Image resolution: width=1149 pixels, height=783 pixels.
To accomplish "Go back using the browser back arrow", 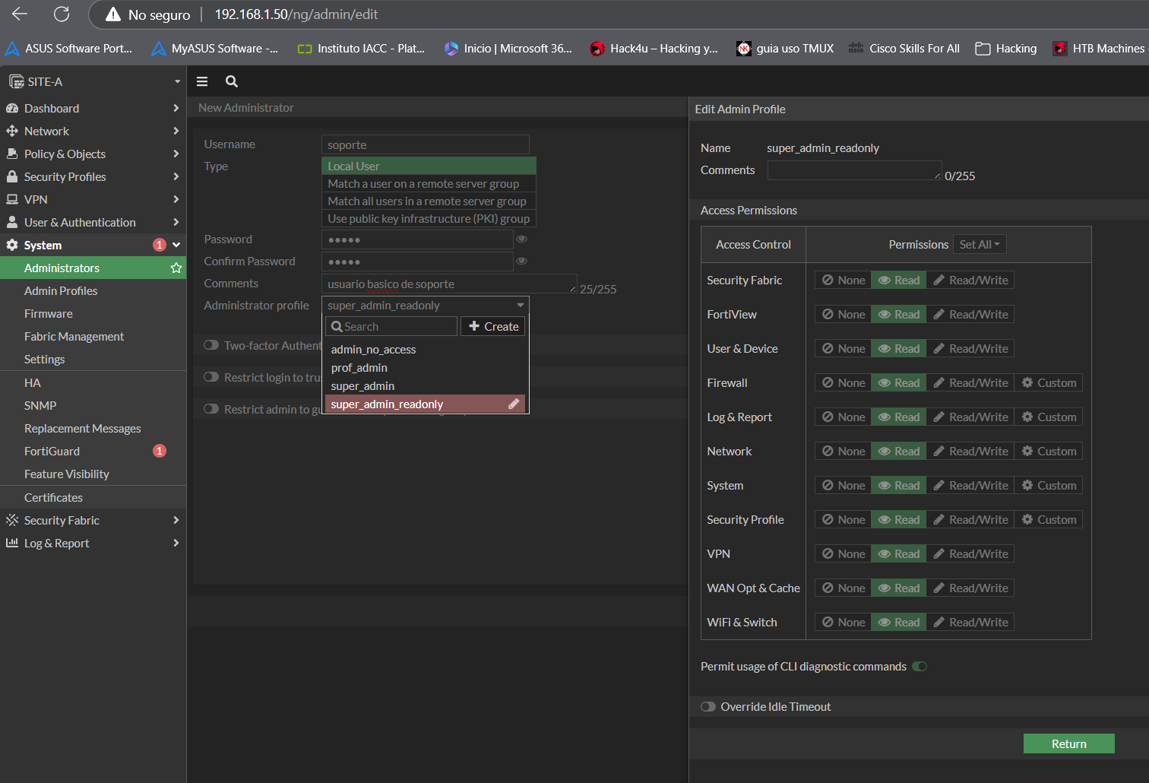I will point(21,14).
